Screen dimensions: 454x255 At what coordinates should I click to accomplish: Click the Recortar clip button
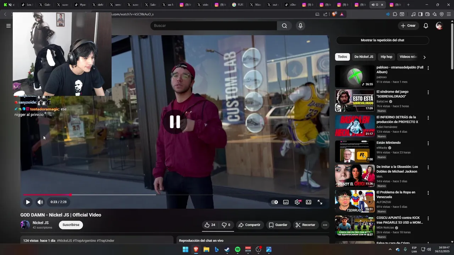305,225
